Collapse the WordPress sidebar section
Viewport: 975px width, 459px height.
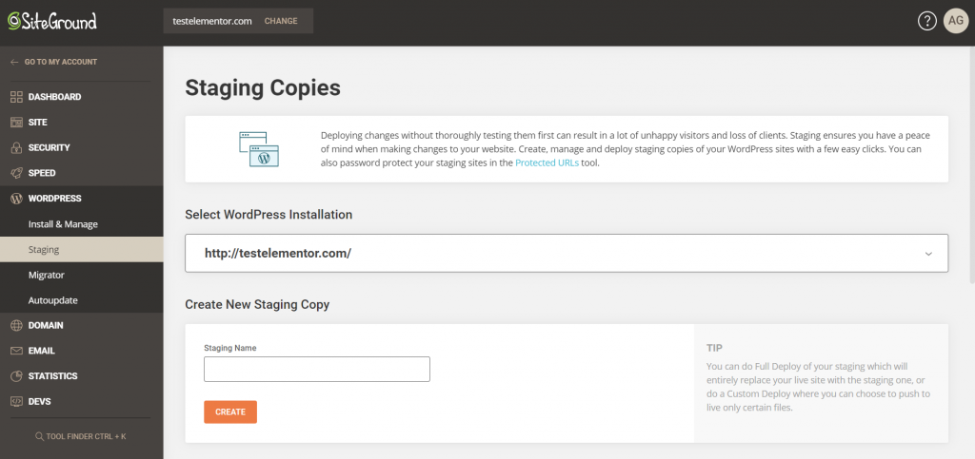point(54,199)
